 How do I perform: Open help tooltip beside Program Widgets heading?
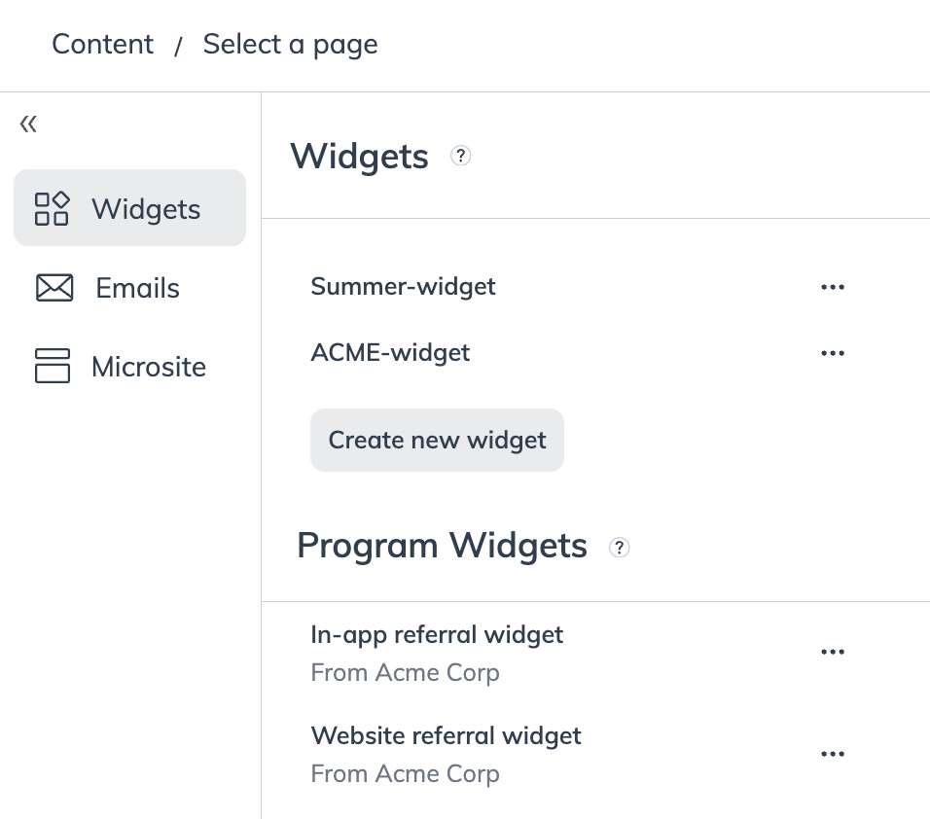pyautogui.click(x=619, y=548)
